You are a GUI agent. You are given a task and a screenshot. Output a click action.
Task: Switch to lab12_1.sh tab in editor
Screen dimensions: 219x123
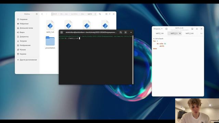pyautogui.click(x=160, y=33)
